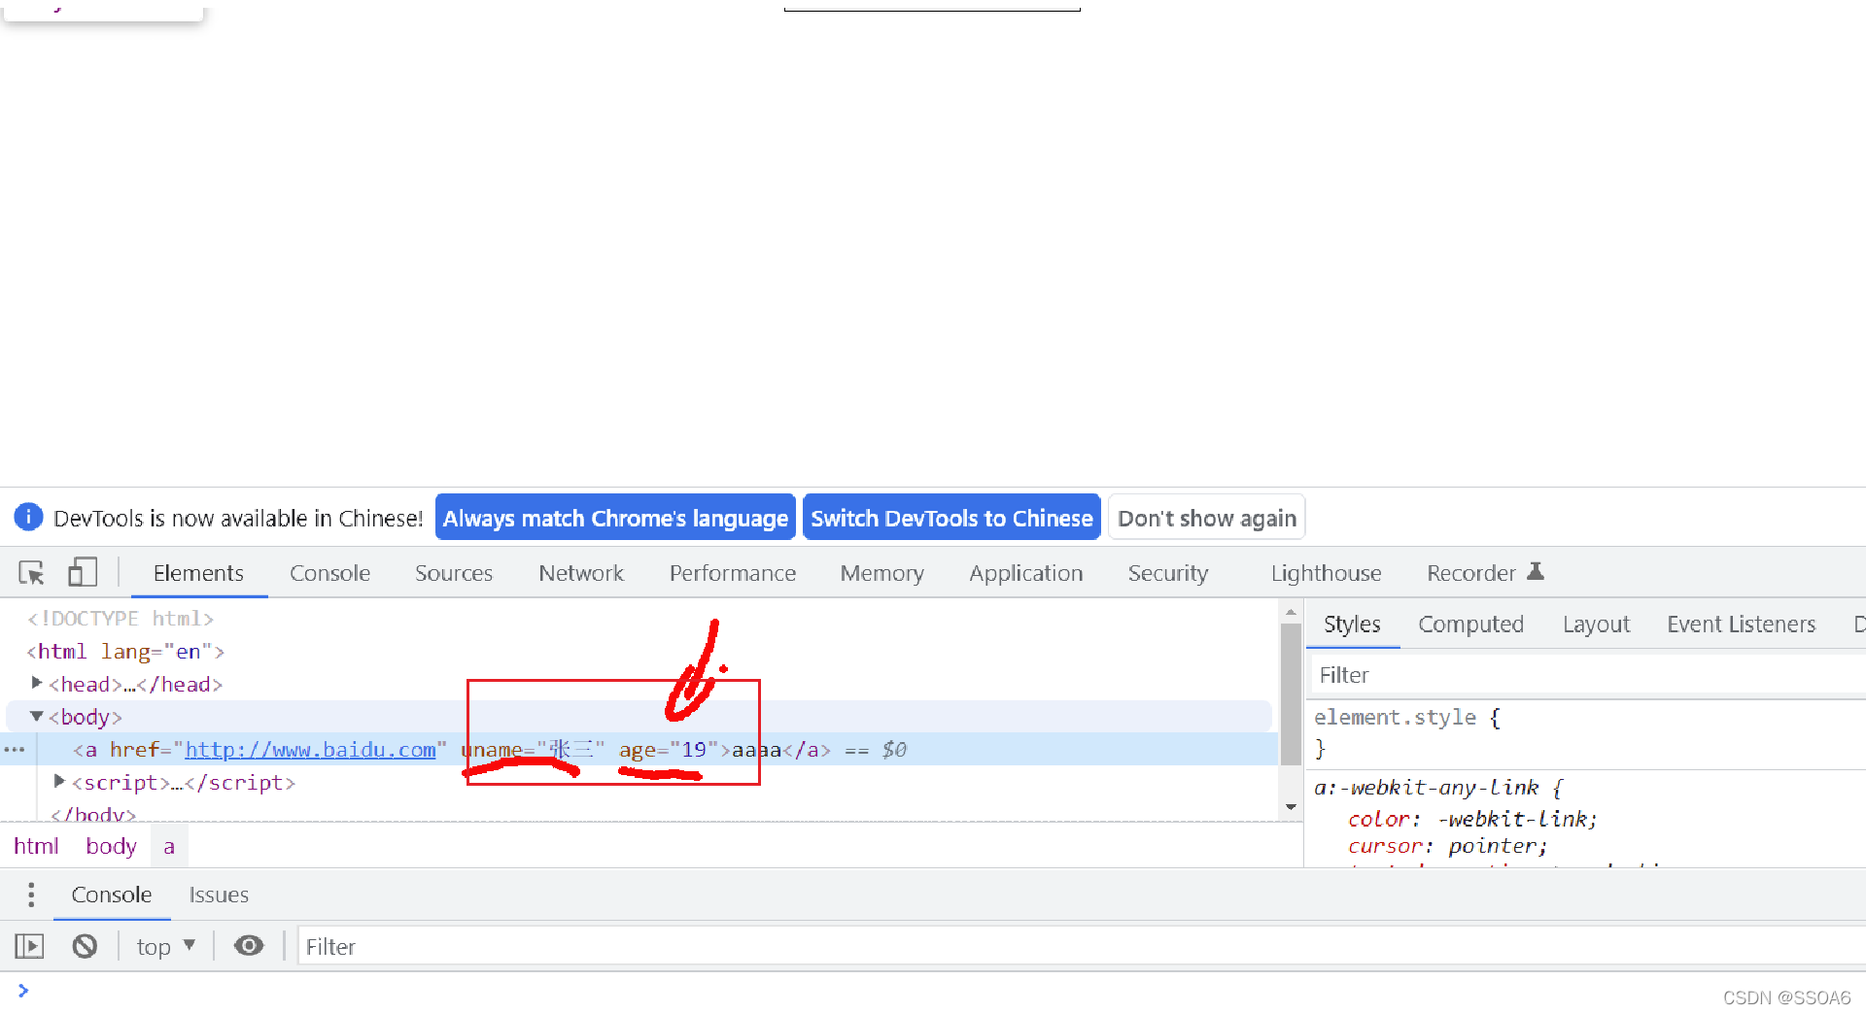Viewport: 1866px width, 1014px height.
Task: Click the color: -webkit-link declaration
Action: 1472,819
